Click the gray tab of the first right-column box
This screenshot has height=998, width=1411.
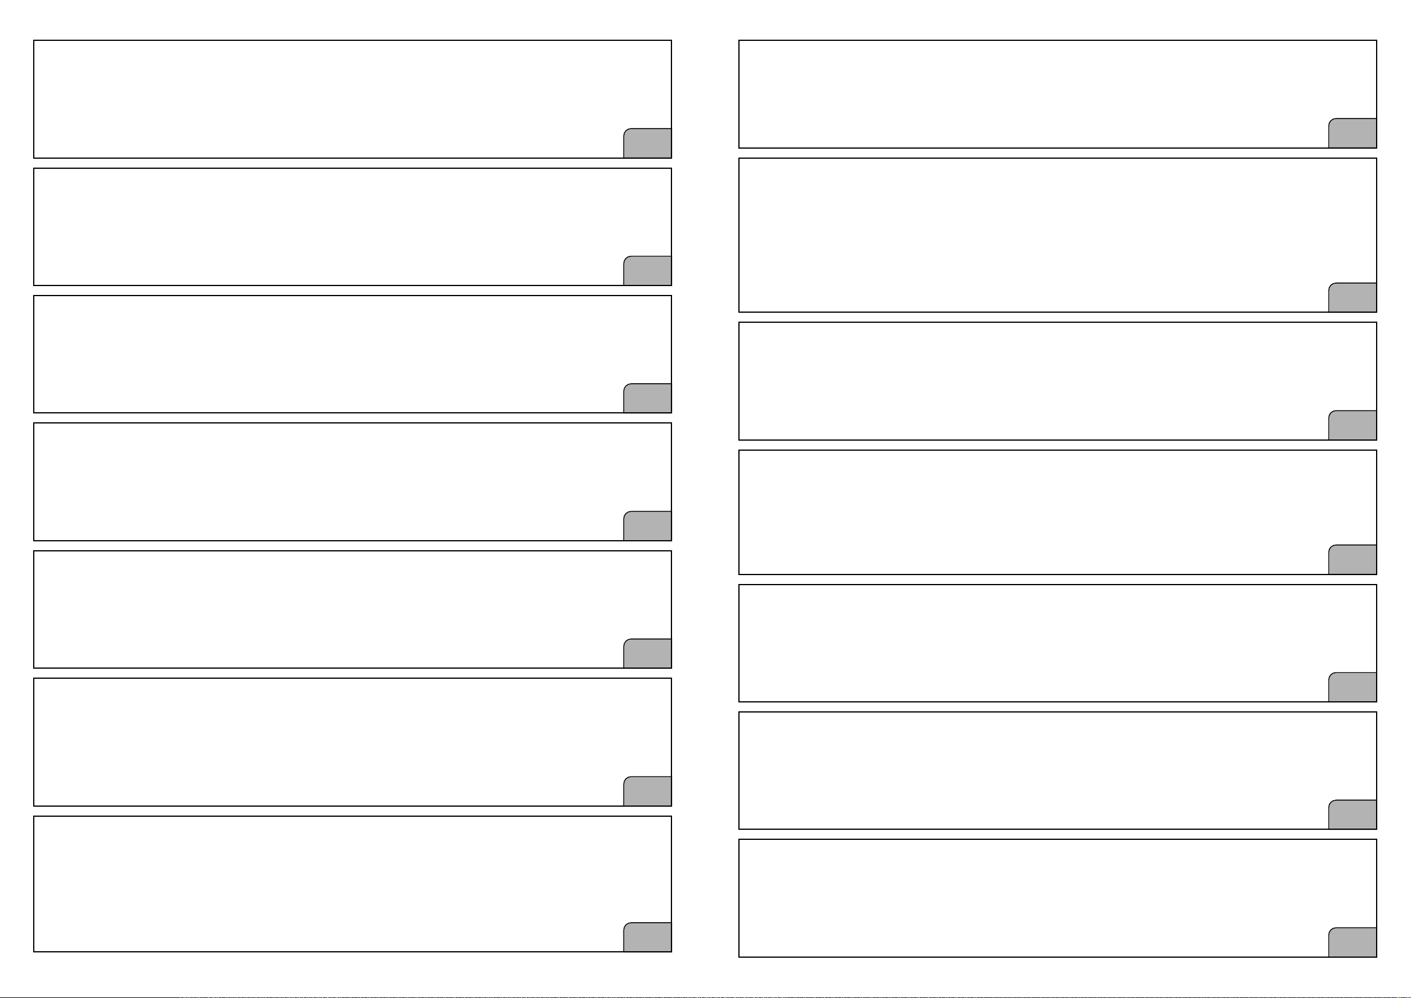click(x=1352, y=133)
